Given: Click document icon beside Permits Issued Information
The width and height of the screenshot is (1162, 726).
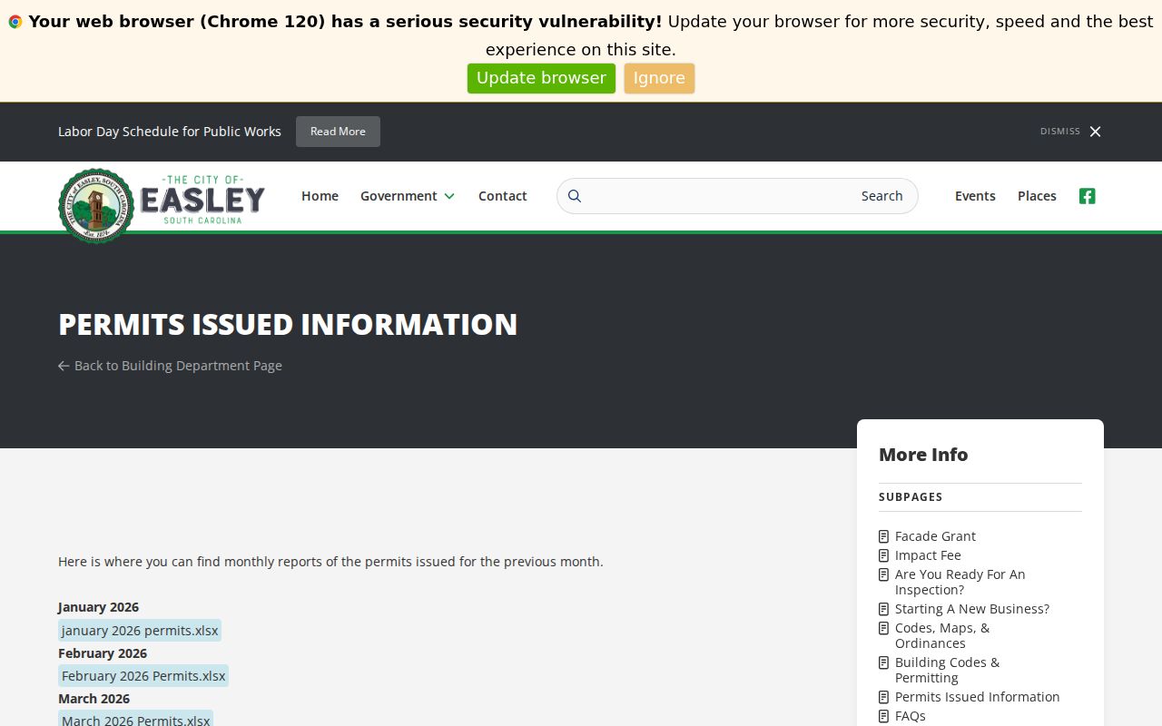Looking at the screenshot, I should pyautogui.click(x=884, y=697).
